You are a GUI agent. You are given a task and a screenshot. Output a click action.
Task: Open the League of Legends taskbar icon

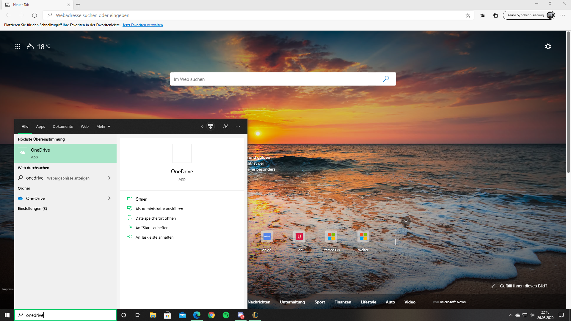click(x=255, y=315)
